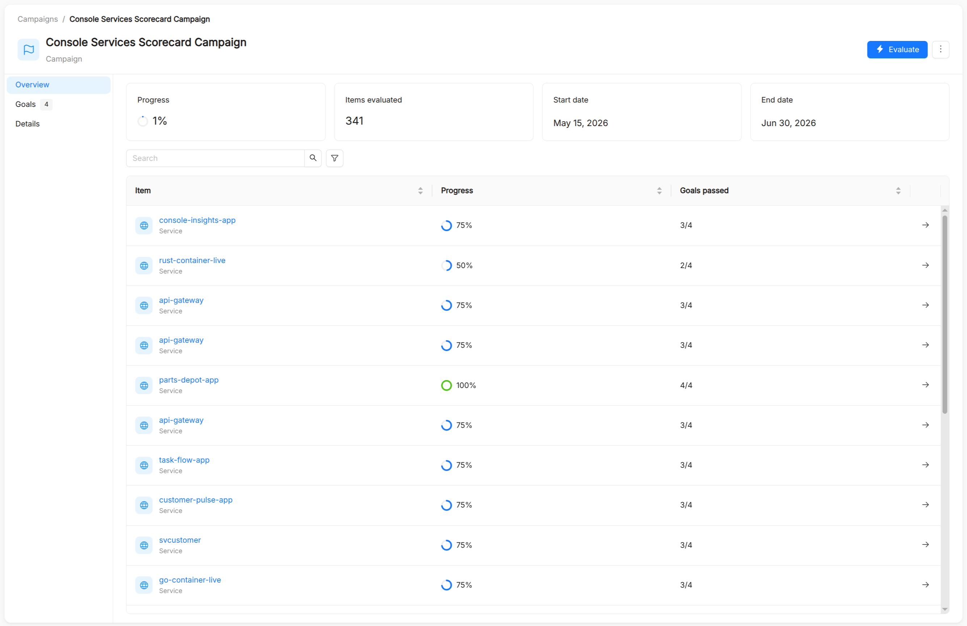The height and width of the screenshot is (626, 967).
Task: Click the 2/4 goals passed cell
Action: pyautogui.click(x=686, y=266)
